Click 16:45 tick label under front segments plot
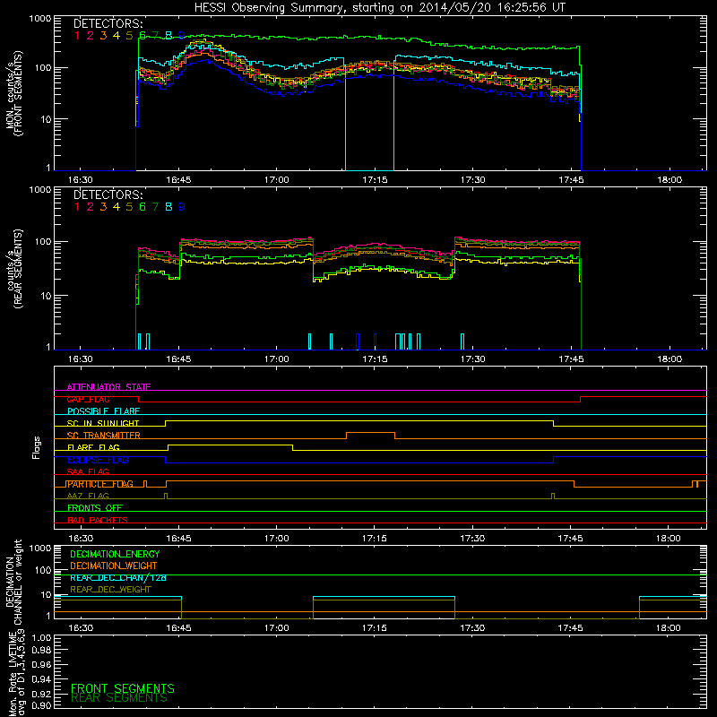This screenshot has width=717, height=717. pos(178,180)
